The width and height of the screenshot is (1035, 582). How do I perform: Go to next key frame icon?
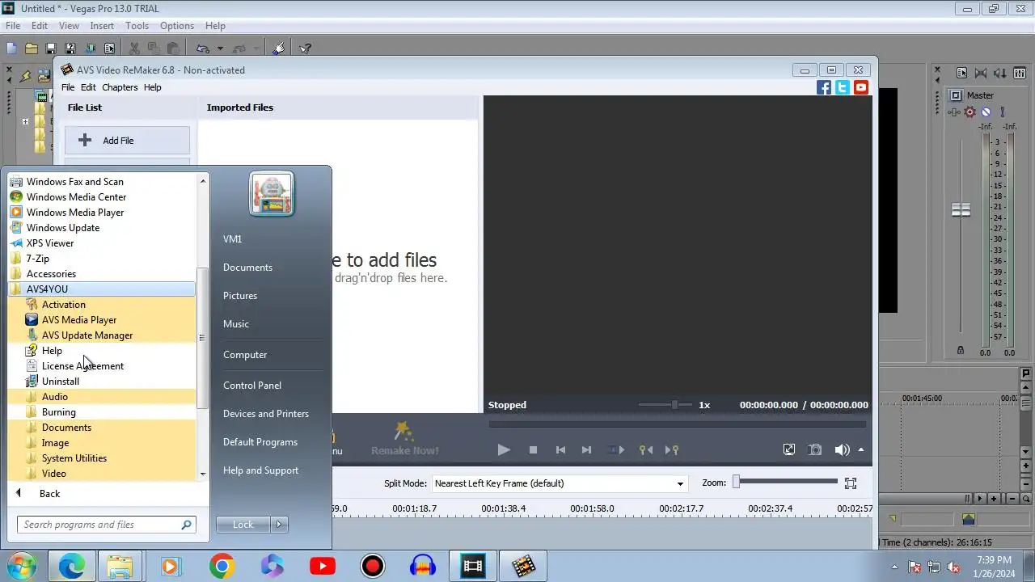coord(672,450)
